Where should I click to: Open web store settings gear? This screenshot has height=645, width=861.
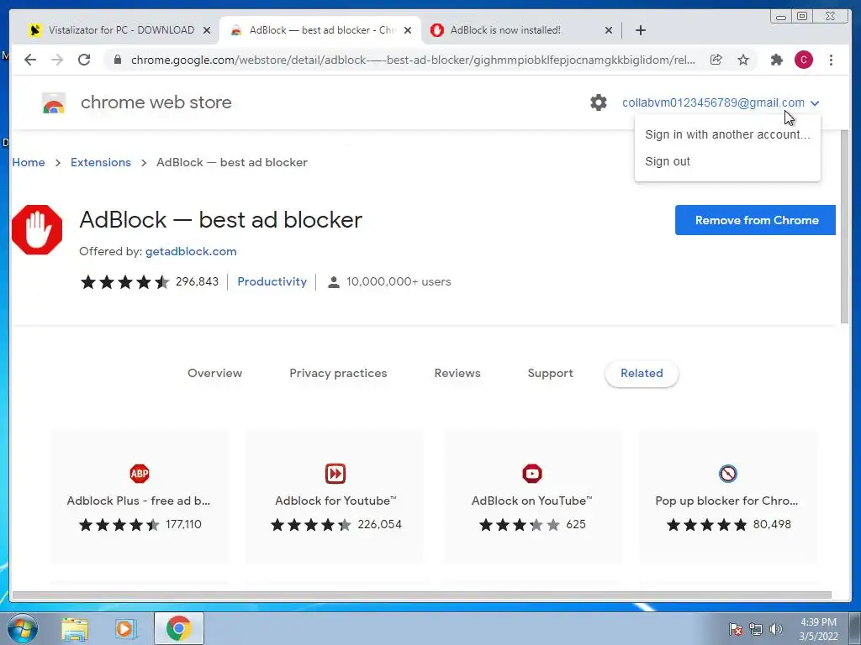pos(599,102)
